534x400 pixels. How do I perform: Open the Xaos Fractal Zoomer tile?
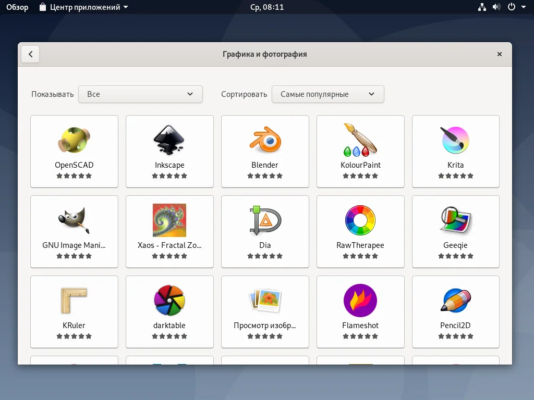tap(169, 231)
